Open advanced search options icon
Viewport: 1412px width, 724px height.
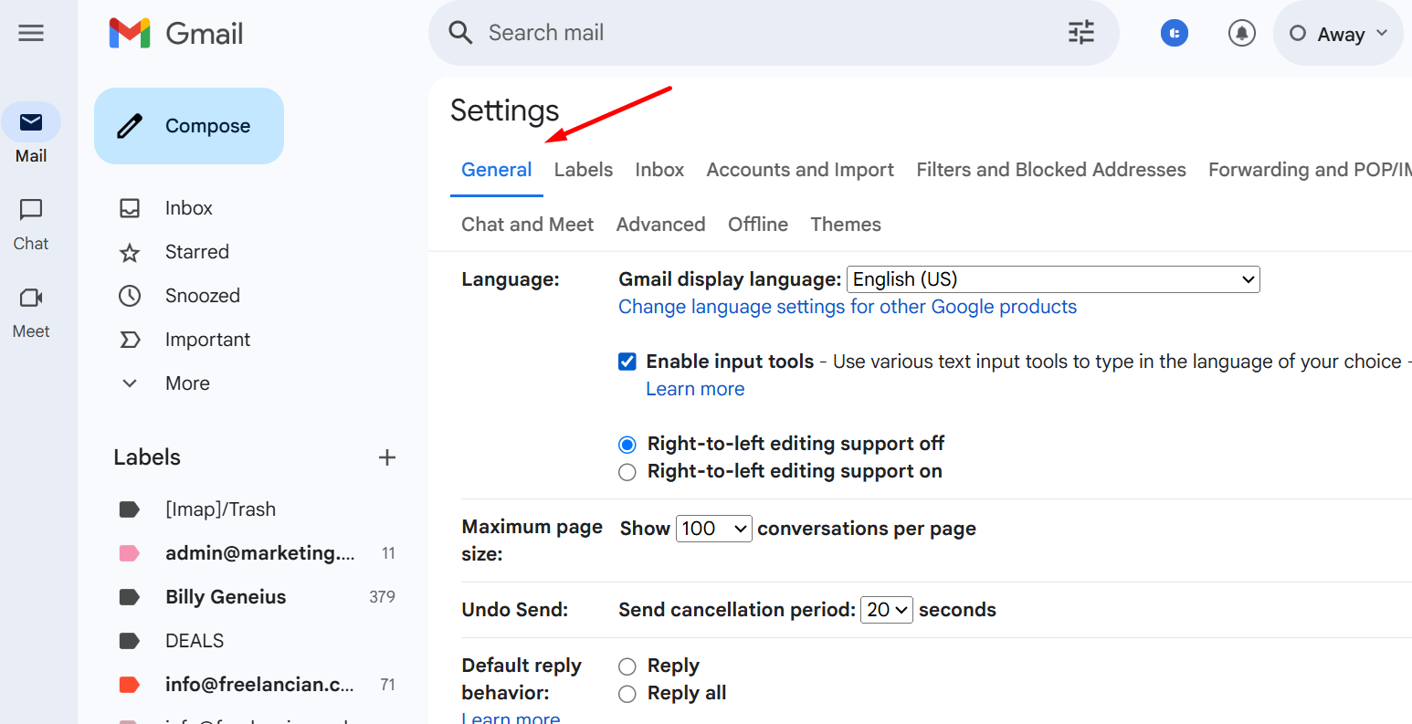1080,32
